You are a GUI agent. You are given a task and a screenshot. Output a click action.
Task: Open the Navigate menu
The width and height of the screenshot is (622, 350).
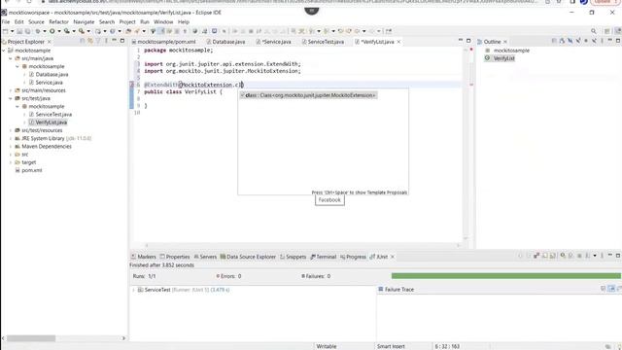pyautogui.click(x=84, y=21)
